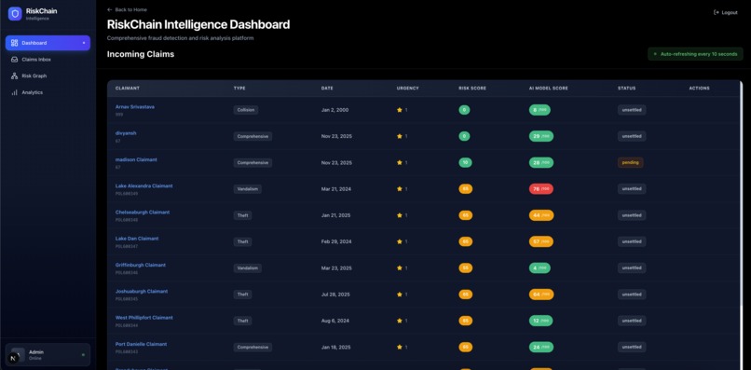The image size is (751, 370).
Task: Open the Arnav Srivastava claimant link
Action: coord(135,107)
